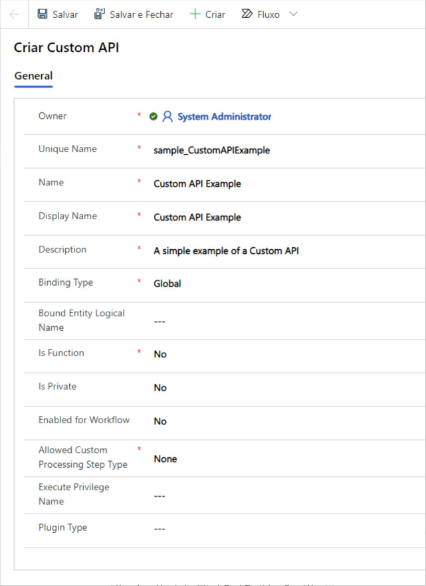This screenshot has width=426, height=586.
Task: Click the green verified checkmark on Owner
Action: (x=154, y=116)
